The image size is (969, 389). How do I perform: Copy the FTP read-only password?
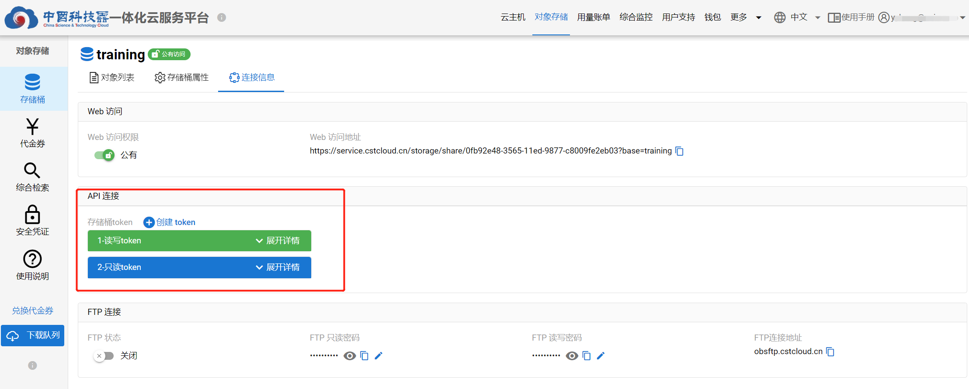coord(364,356)
